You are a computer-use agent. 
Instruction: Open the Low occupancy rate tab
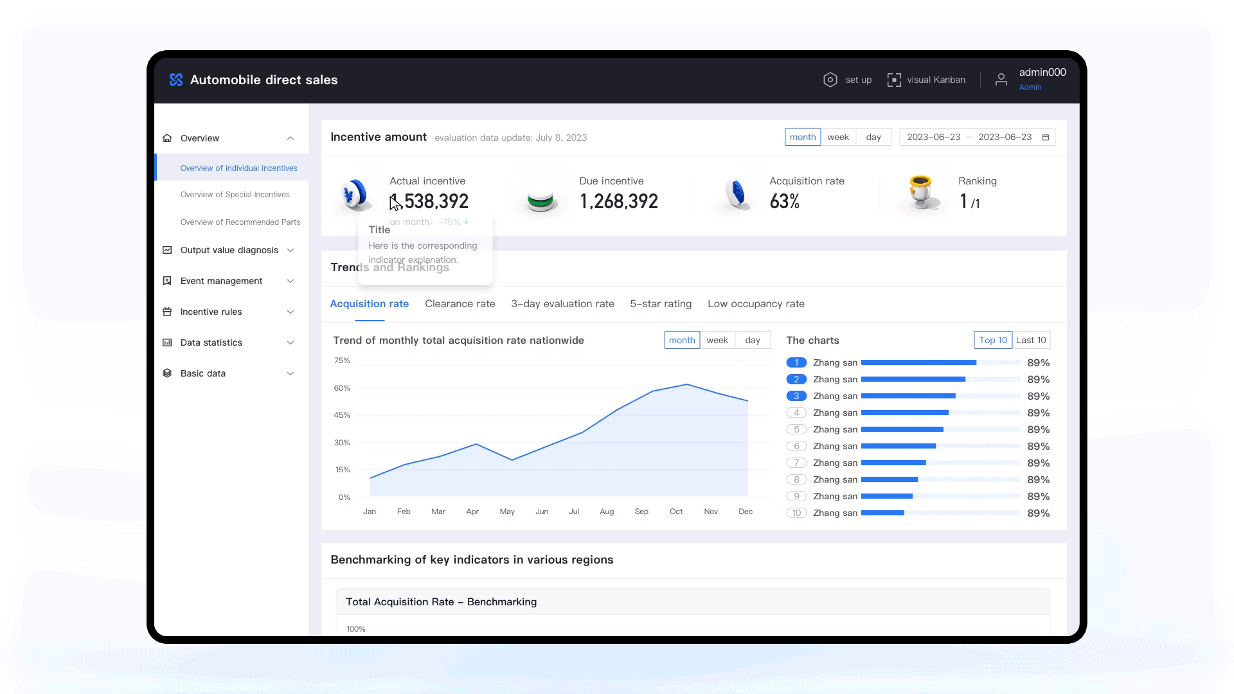[756, 304]
